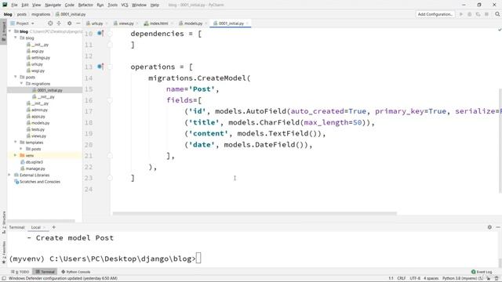The image size is (502, 282).
Task: Toggle fold marker at line 13 operations
Action: [110, 67]
